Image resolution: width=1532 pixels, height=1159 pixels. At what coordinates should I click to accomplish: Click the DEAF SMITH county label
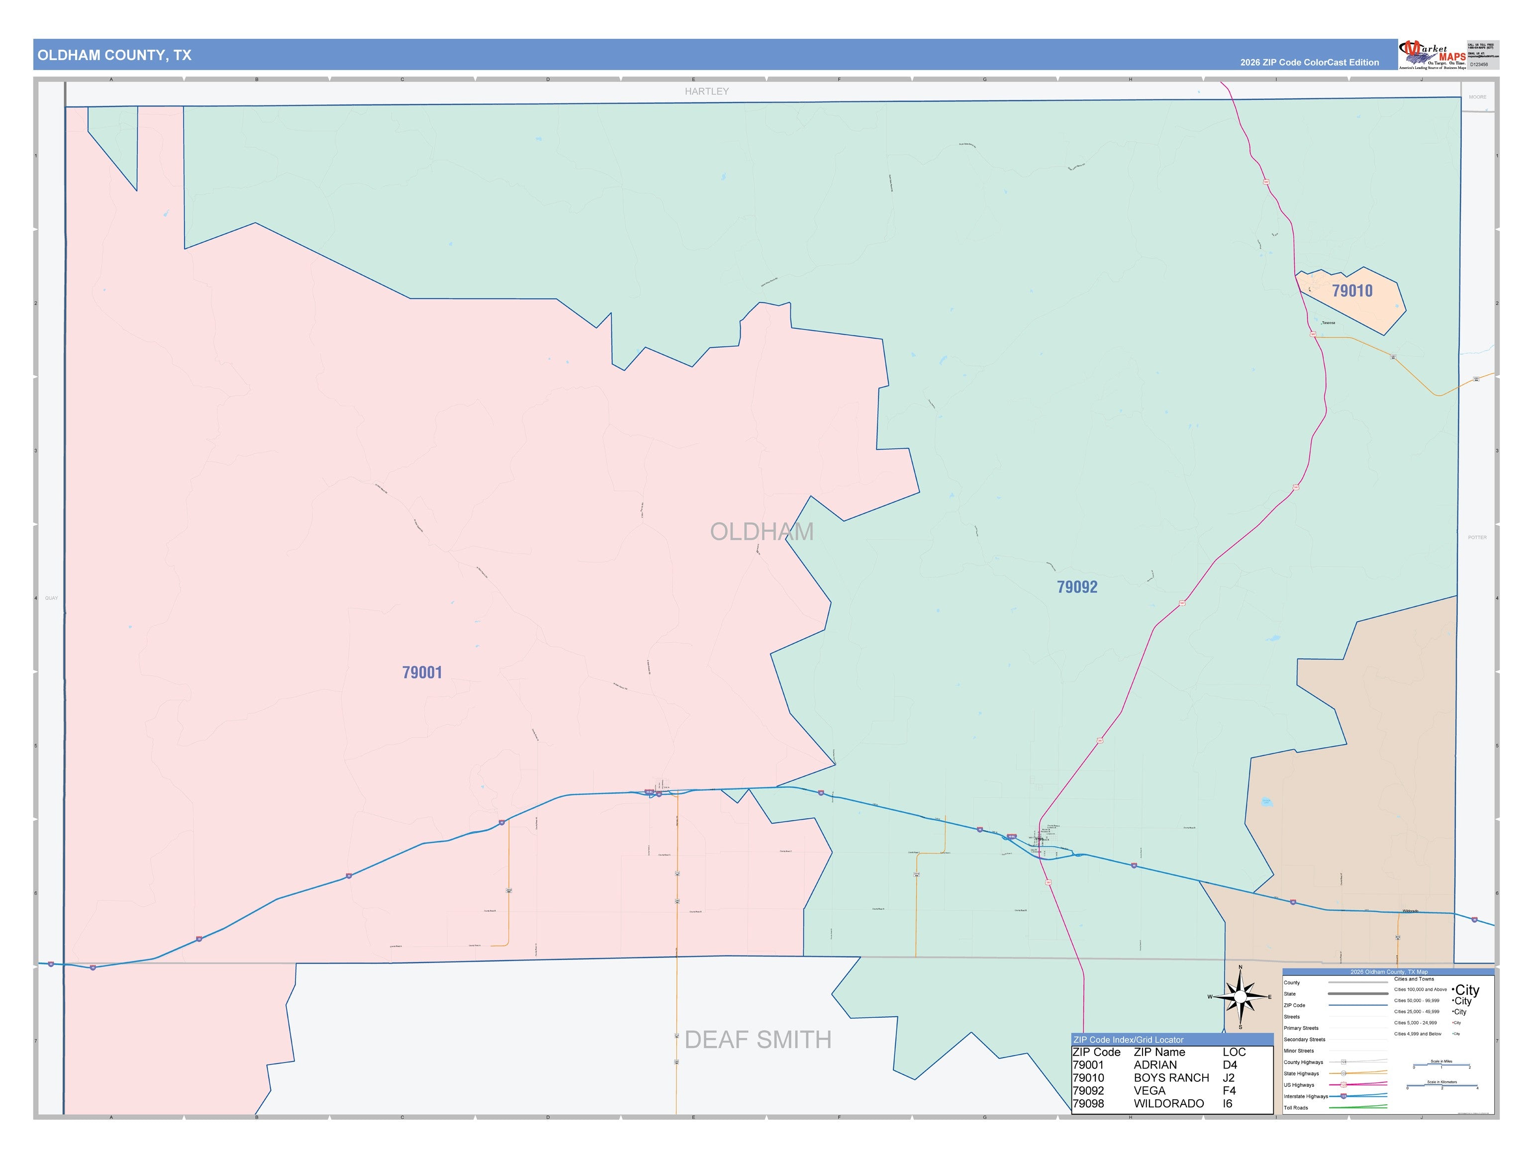click(x=758, y=1040)
